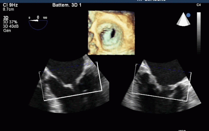
Task: Click the '3D 37%' gain value
Action: click(10, 22)
